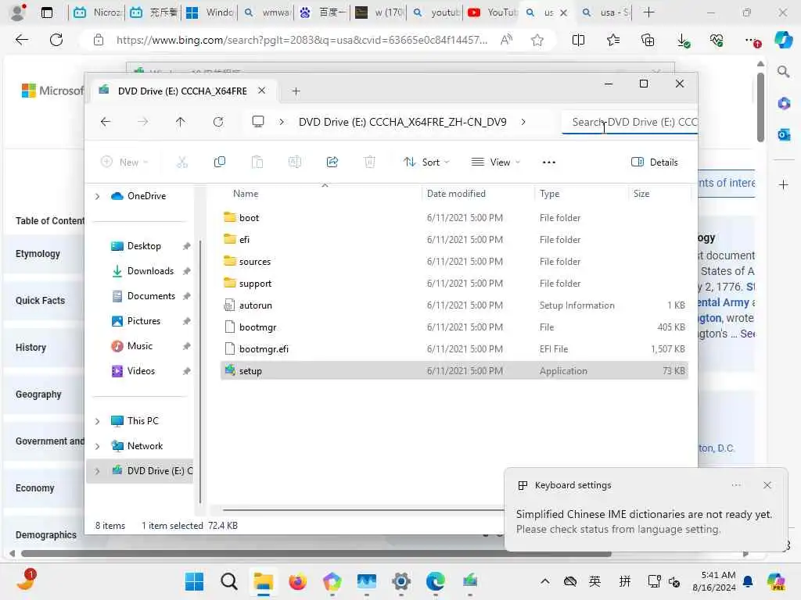Sort by Date modified column header
This screenshot has height=600, width=801.
[456, 194]
